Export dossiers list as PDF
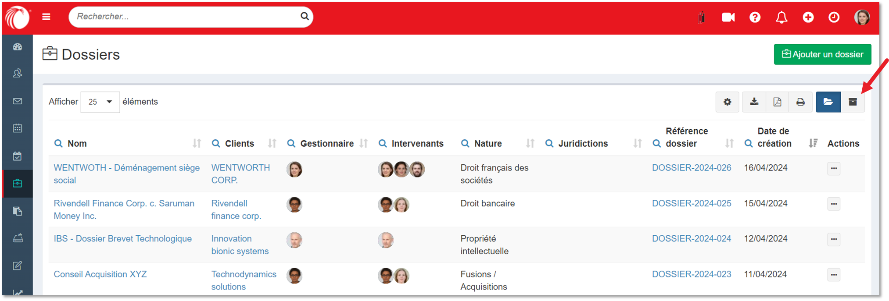The width and height of the screenshot is (889, 301). (777, 102)
